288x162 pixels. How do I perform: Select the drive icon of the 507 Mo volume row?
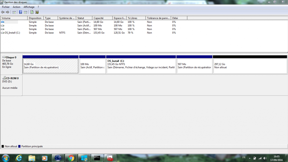[3, 29]
